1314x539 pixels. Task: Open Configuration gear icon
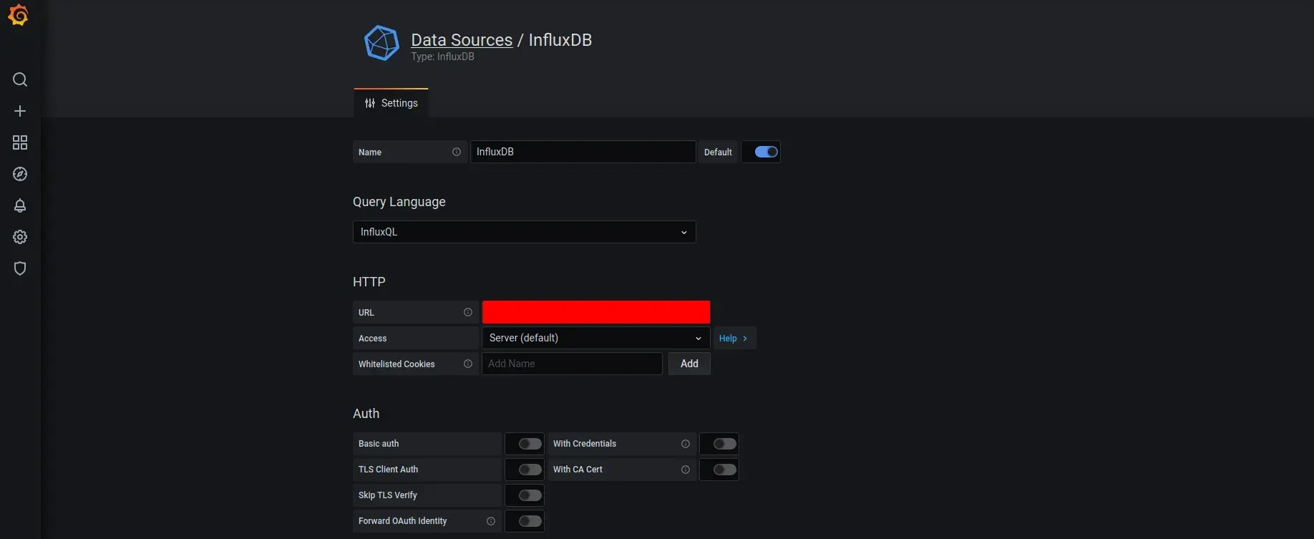coord(20,237)
